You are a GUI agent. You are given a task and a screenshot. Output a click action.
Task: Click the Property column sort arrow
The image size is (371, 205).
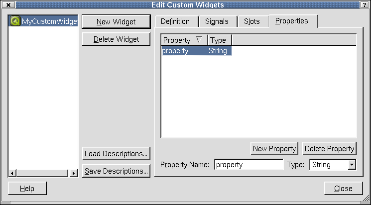point(199,40)
